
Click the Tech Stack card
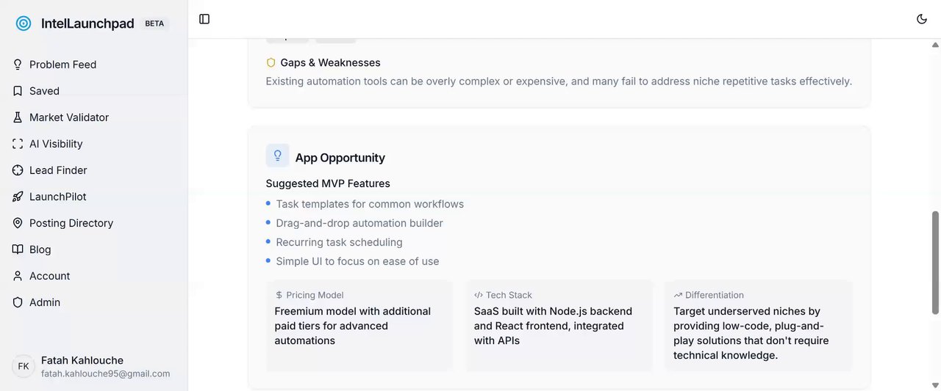coord(559,325)
